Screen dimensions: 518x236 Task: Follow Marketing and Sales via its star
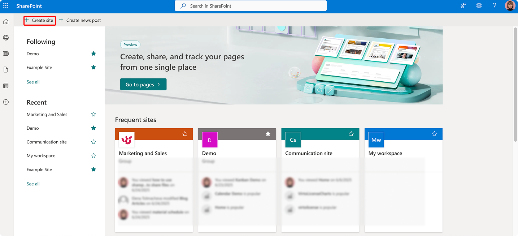93,114
